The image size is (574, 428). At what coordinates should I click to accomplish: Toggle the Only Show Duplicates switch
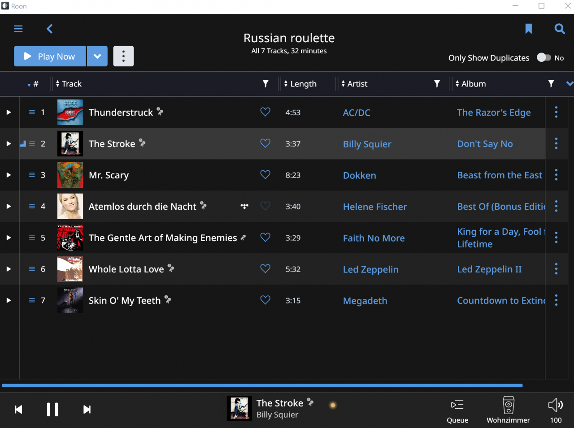click(544, 57)
